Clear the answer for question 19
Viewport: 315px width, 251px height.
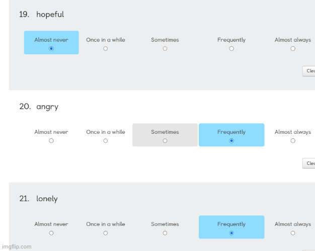pos(309,71)
